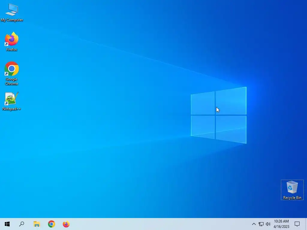
Task: Click Show Desktop strip at taskbar end
Action: coord(306,224)
